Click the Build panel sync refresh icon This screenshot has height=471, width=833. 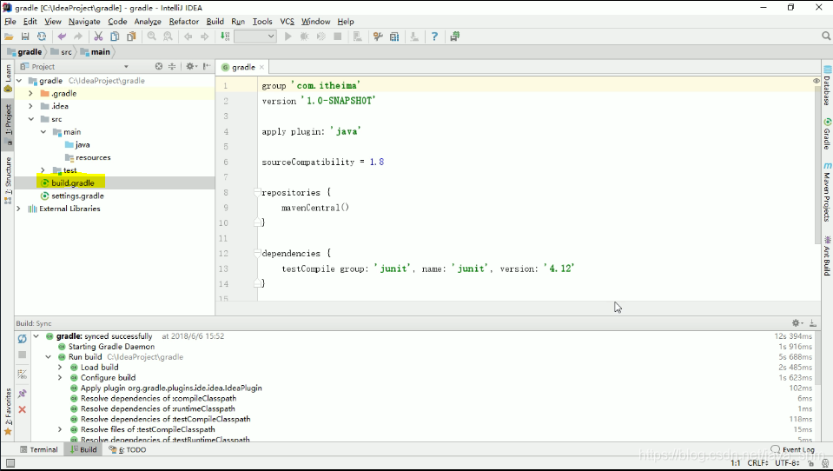coord(22,339)
